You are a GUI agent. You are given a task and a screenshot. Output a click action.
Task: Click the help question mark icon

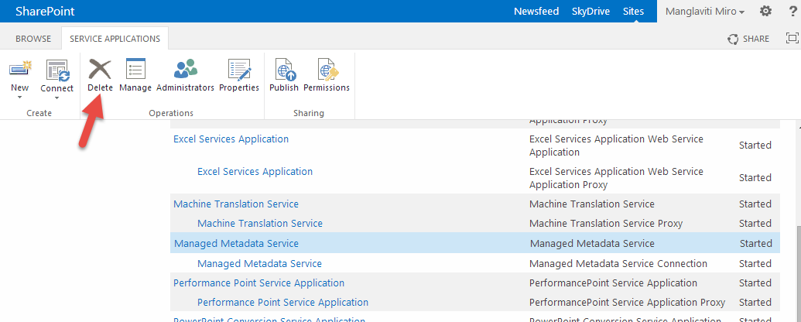click(x=792, y=11)
